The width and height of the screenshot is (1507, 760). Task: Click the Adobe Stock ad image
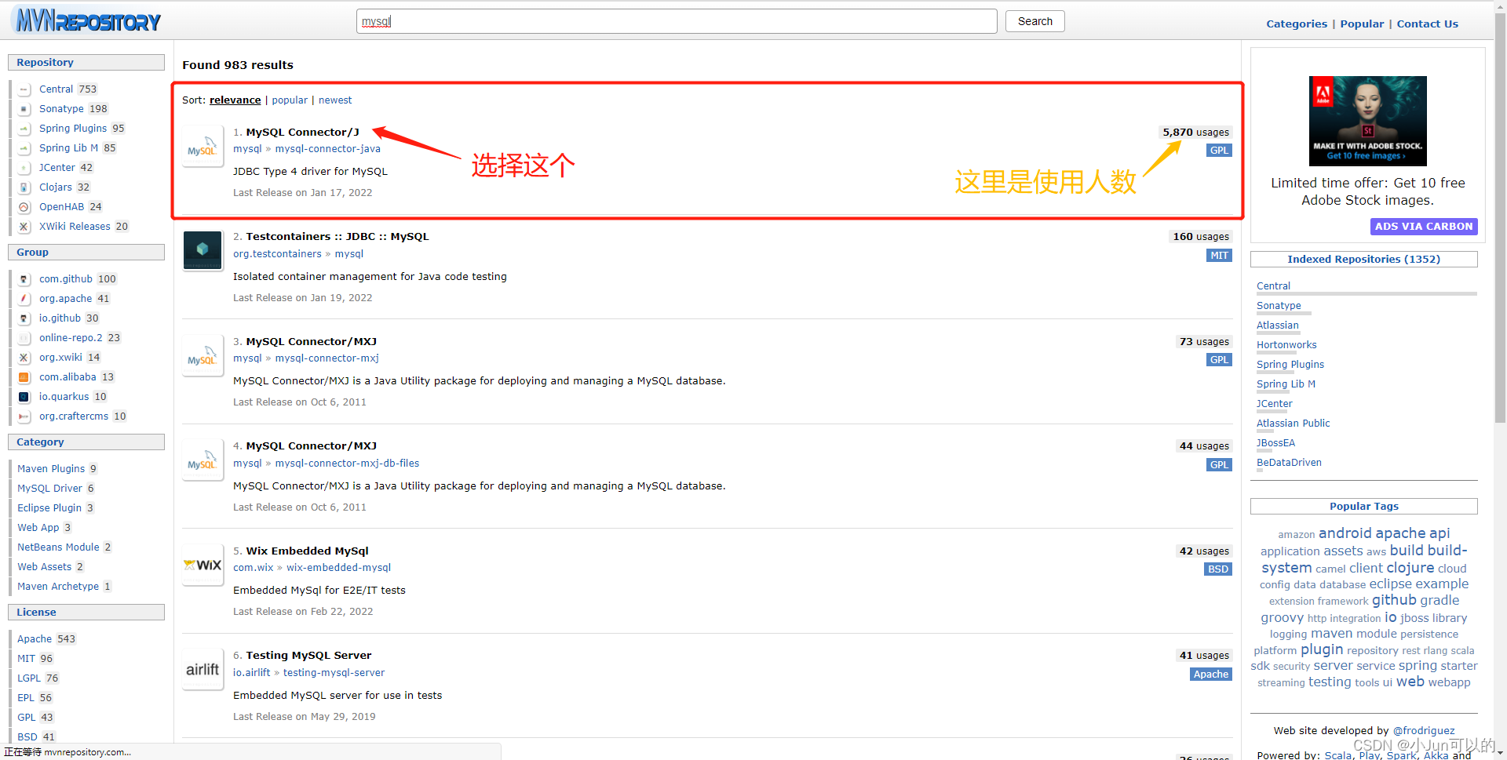[1367, 121]
